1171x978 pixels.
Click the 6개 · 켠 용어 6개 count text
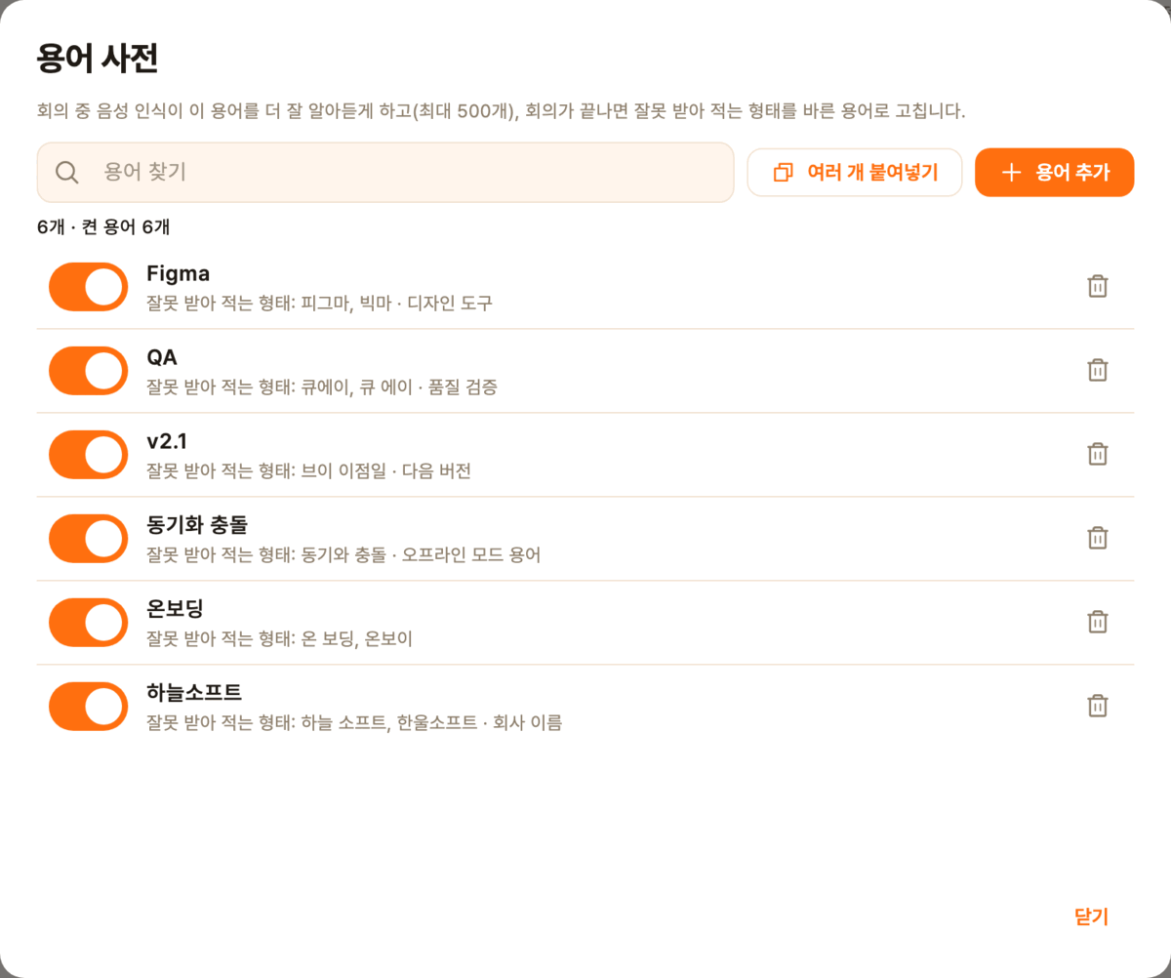pyautogui.click(x=103, y=227)
